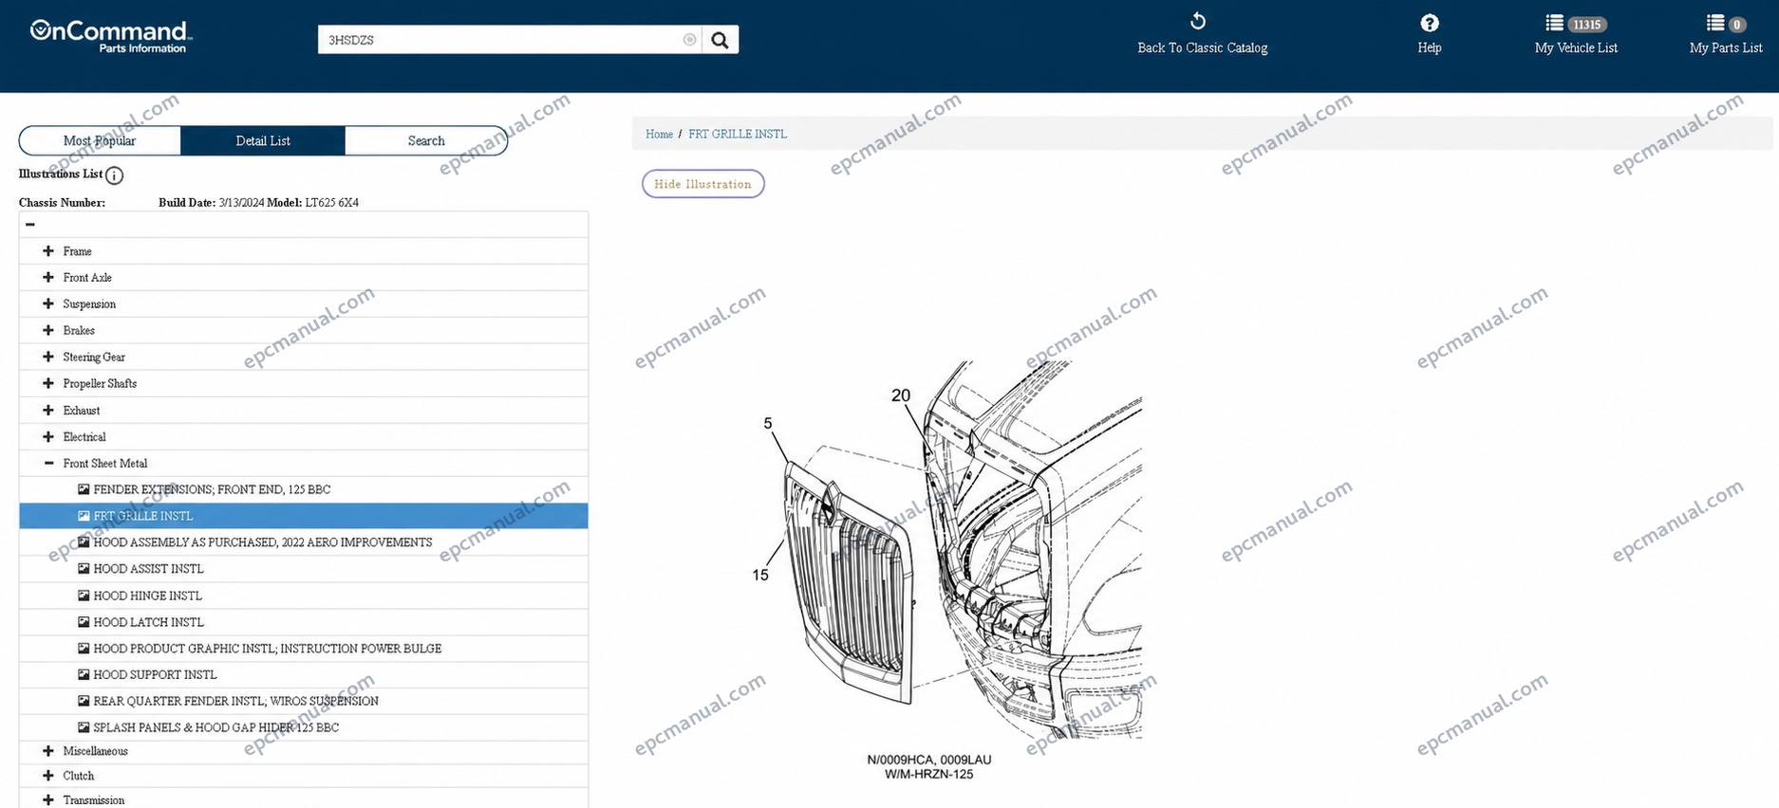The image size is (1779, 808).
Task: Collapse the Front Sheet Metal category
Action: [48, 464]
